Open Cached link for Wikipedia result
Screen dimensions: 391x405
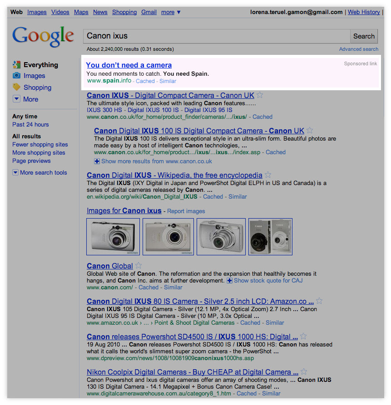pos(213,196)
